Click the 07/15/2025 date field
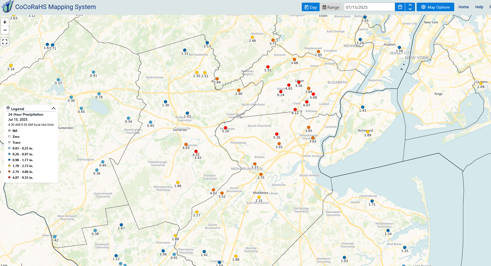 (369, 7)
